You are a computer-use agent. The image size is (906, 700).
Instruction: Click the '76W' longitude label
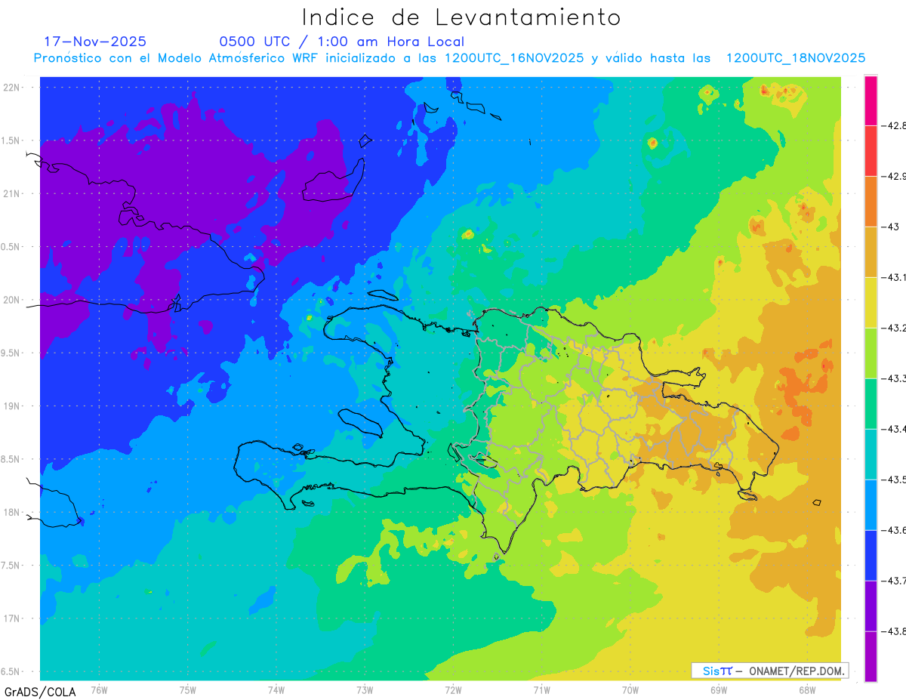[x=99, y=690]
